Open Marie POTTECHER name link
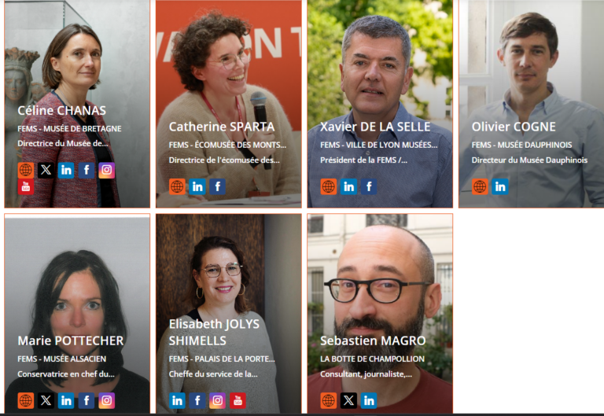 [71, 341]
